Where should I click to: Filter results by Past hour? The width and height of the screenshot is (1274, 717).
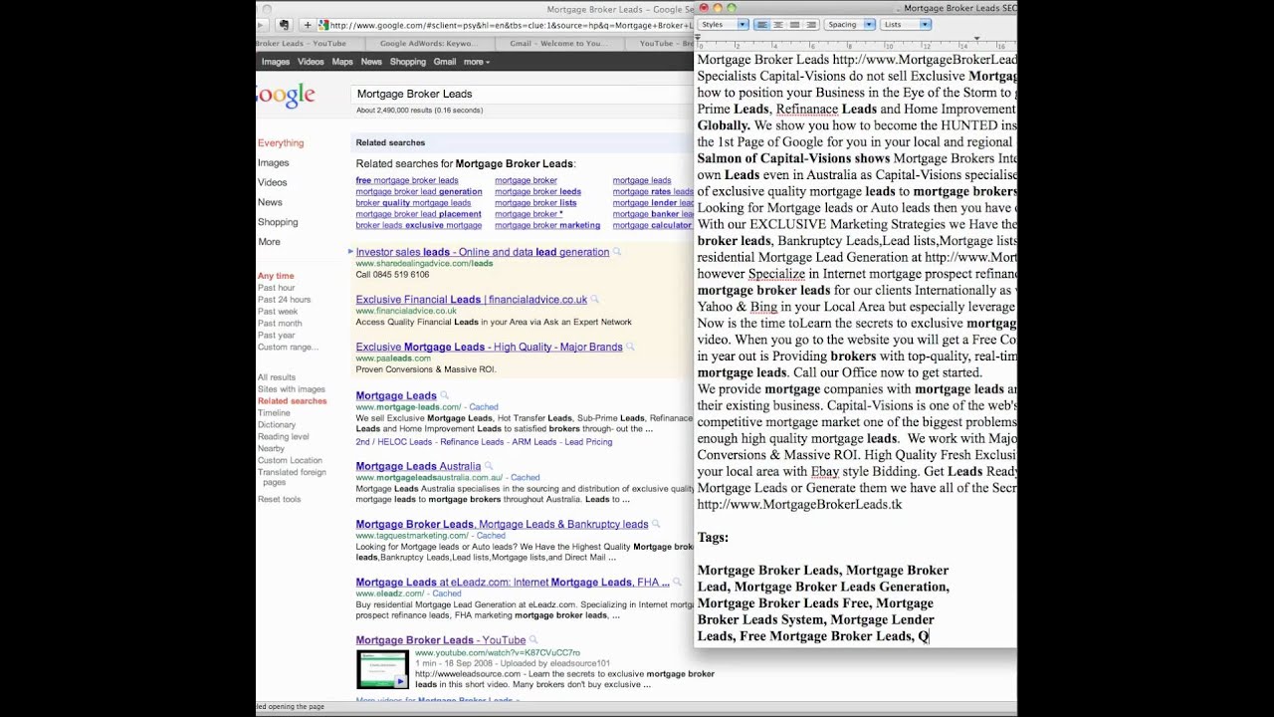tap(277, 288)
